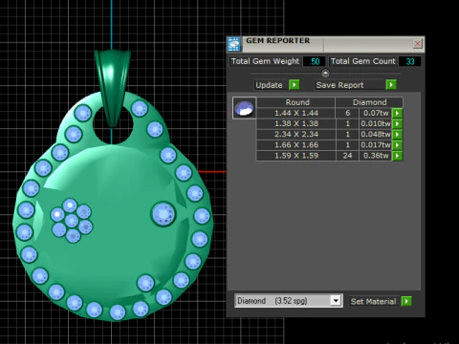
Task: Click the Diamond column header
Action: [x=369, y=102]
